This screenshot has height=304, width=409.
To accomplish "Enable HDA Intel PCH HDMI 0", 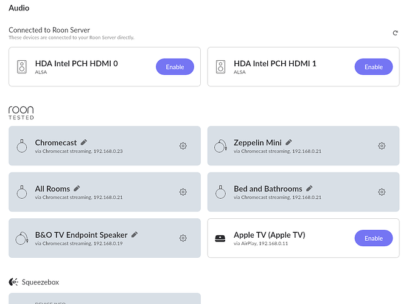I will (x=175, y=67).
